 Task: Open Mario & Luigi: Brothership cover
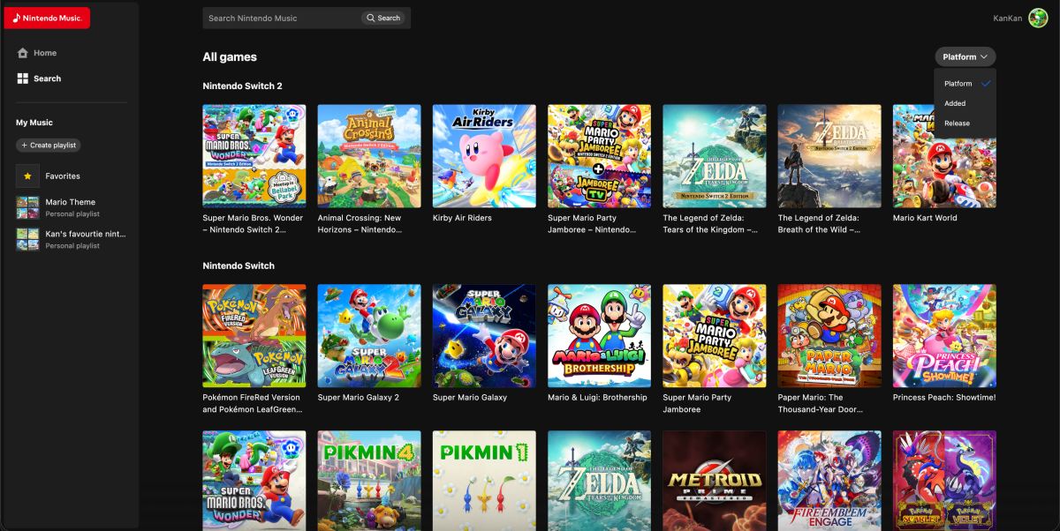click(x=599, y=335)
